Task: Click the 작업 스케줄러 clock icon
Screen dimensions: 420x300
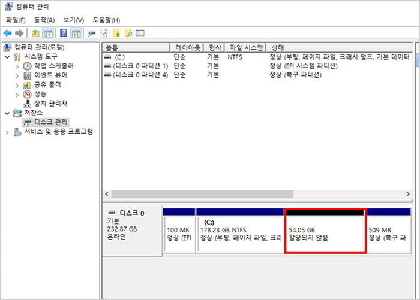Action: (x=27, y=66)
